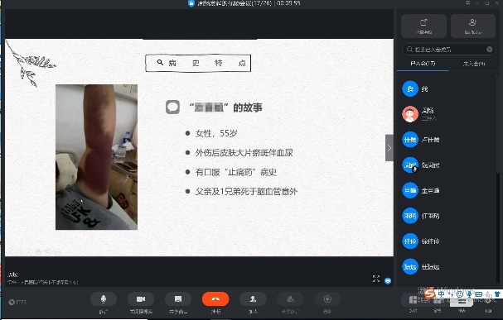Switch to the already joined (17) tab

tap(423, 64)
